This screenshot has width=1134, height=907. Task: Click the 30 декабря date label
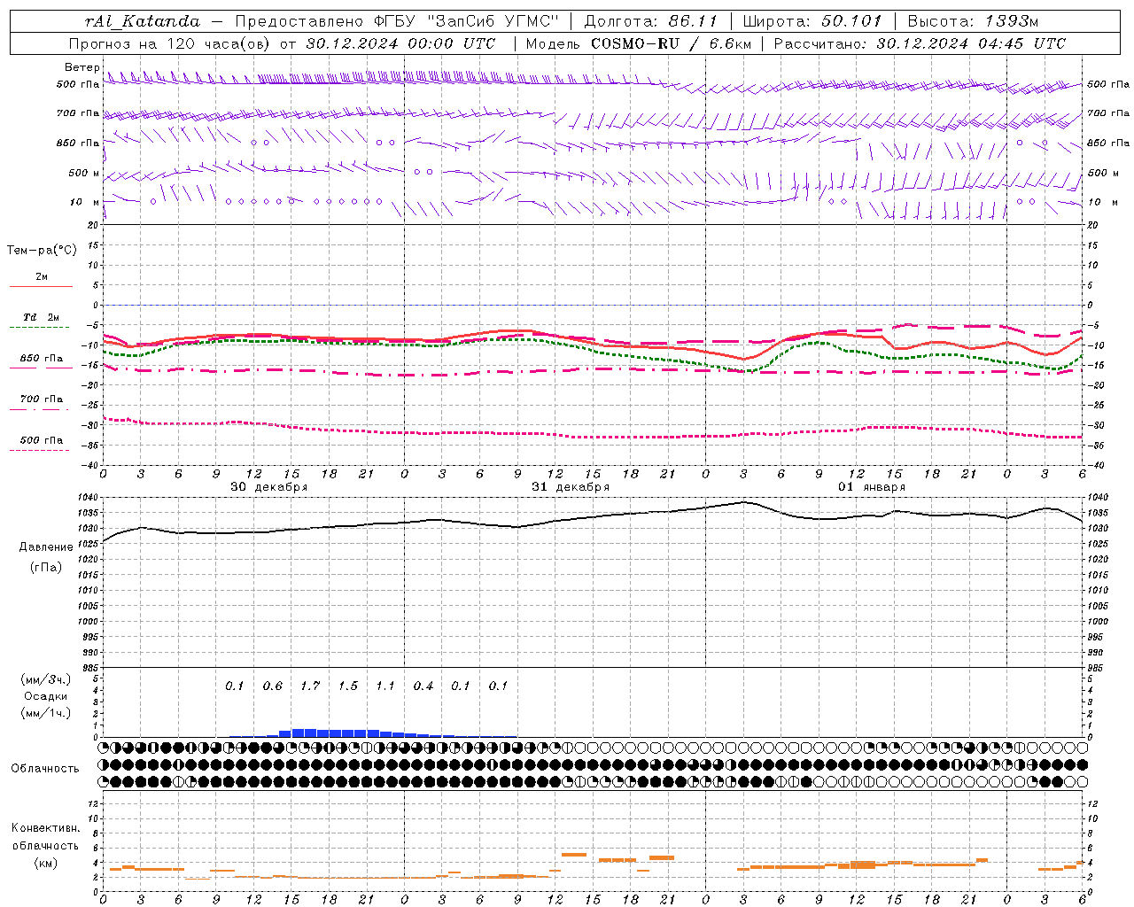[x=269, y=487]
